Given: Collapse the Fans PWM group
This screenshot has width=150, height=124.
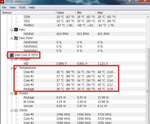Looking at the screenshot, I should click(12, 38).
